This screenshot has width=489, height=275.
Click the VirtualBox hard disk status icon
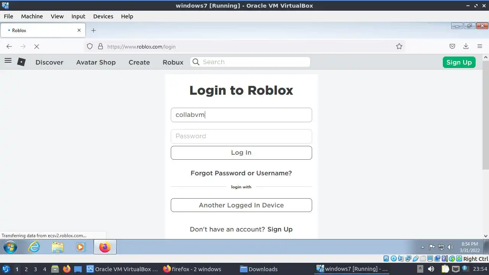(386, 259)
